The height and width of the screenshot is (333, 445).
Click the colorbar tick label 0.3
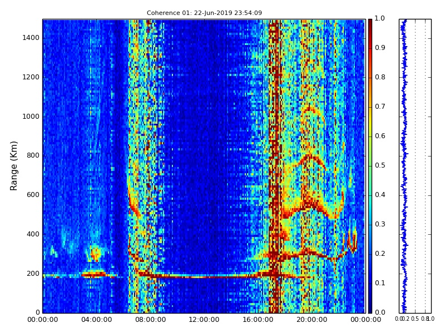click(x=380, y=224)
